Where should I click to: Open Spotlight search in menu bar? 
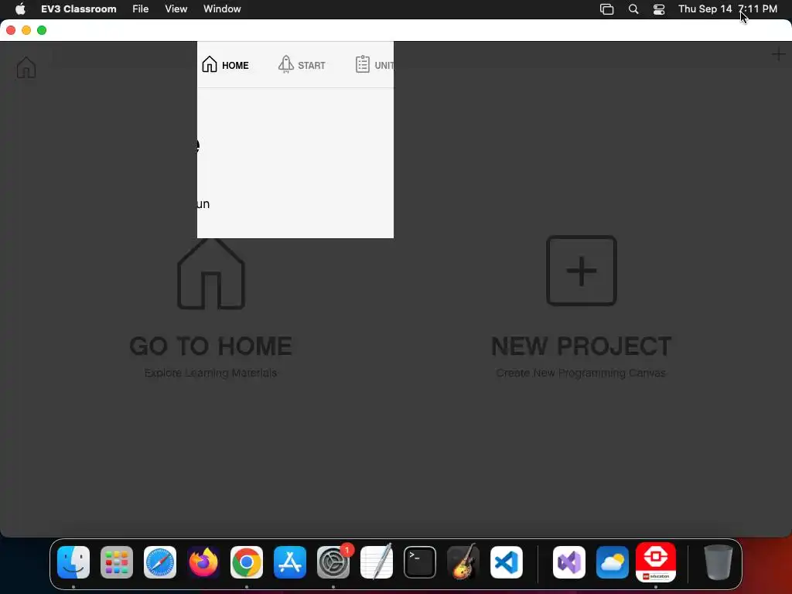coord(633,9)
